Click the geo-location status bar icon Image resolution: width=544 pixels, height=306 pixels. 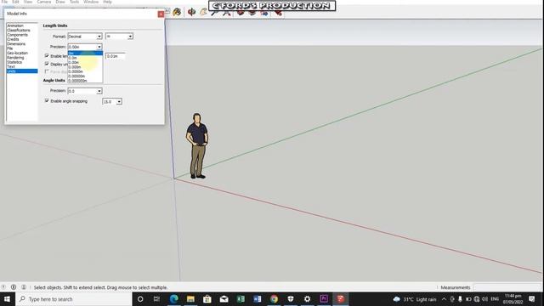[3, 287]
